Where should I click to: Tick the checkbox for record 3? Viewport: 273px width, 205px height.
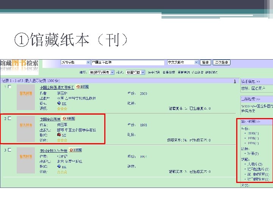coord(9,150)
